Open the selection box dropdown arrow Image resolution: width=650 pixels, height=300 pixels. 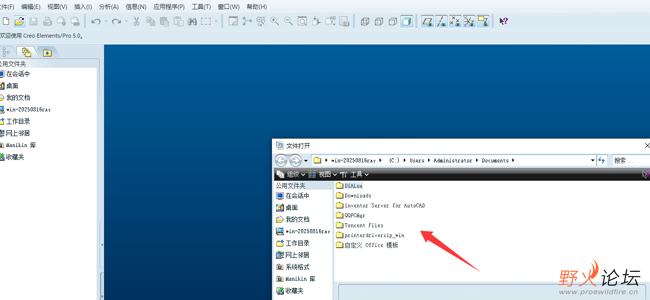coord(216,21)
